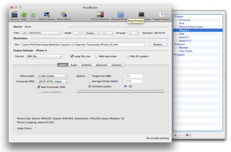Viewport: 231px width, 152px height.
Task: Click the plus button to add preset
Action: pos(176,135)
